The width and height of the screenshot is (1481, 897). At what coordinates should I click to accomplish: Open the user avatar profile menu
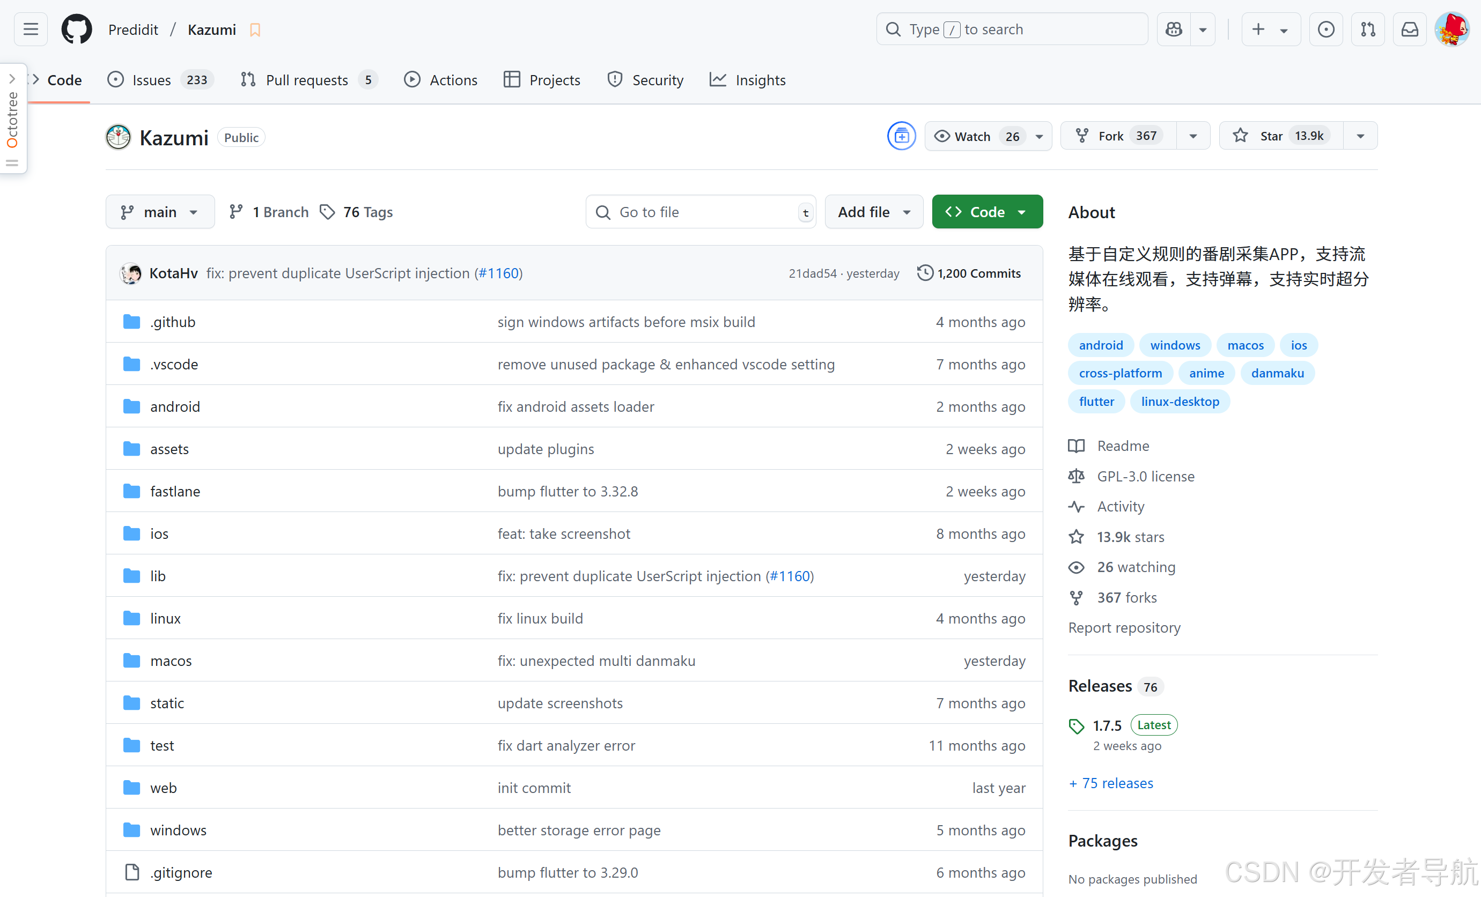pyautogui.click(x=1451, y=29)
